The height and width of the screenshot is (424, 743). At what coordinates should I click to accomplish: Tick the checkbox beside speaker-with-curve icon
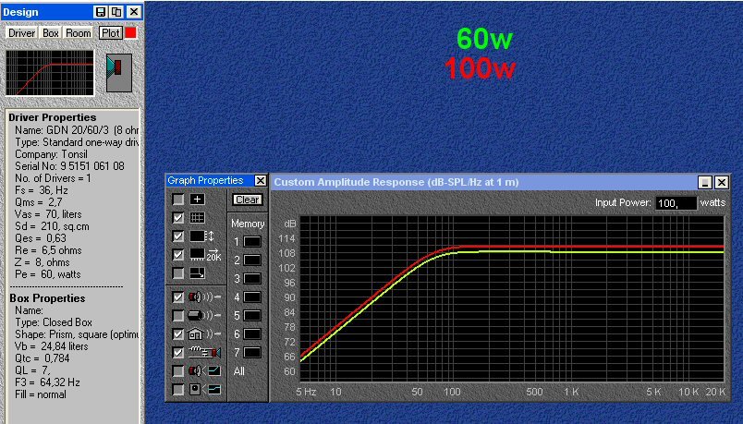[x=178, y=371]
